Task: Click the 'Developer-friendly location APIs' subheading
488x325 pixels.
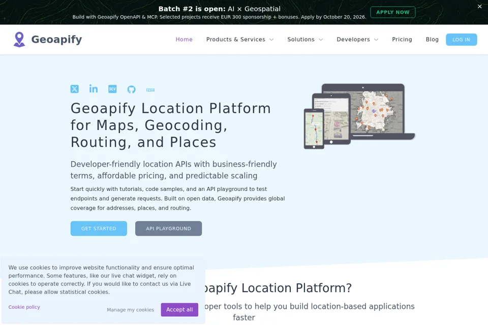Action: tap(174, 170)
